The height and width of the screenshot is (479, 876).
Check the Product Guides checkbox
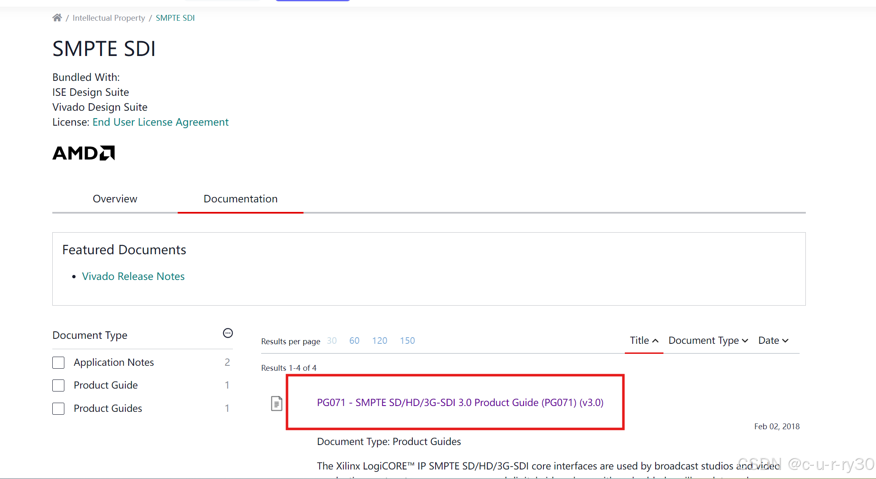pos(59,408)
